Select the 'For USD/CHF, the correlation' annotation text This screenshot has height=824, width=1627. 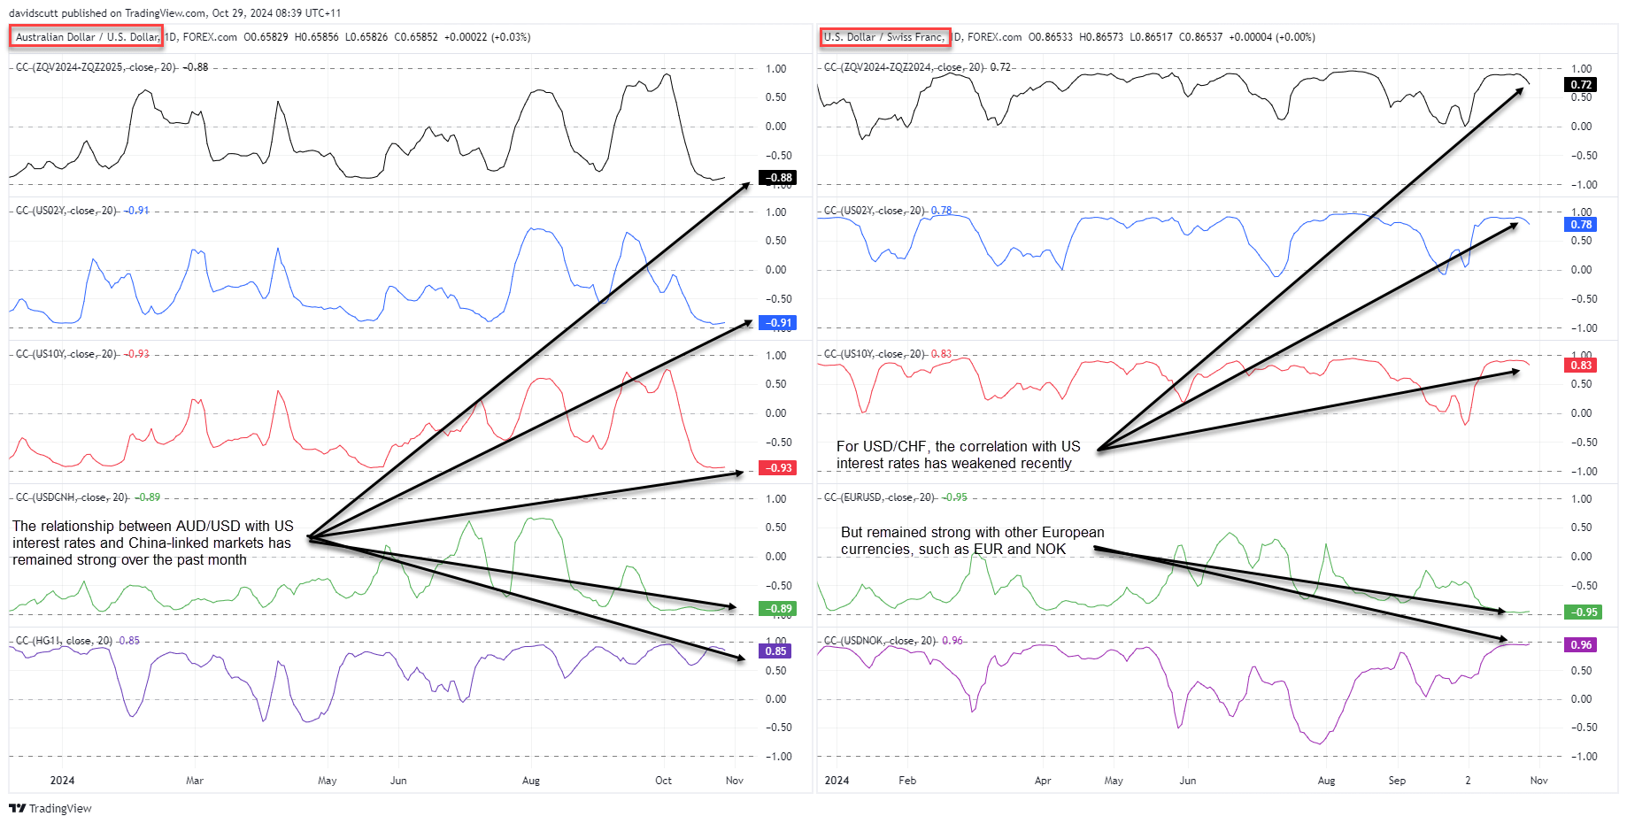(x=959, y=455)
